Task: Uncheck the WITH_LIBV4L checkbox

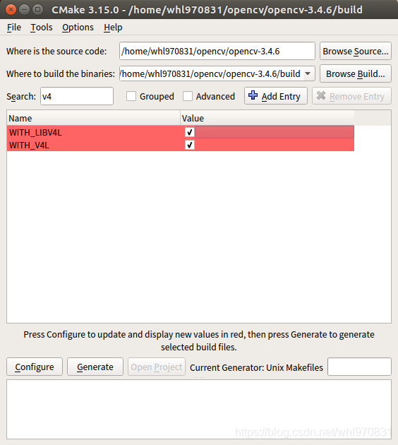Action: [190, 132]
